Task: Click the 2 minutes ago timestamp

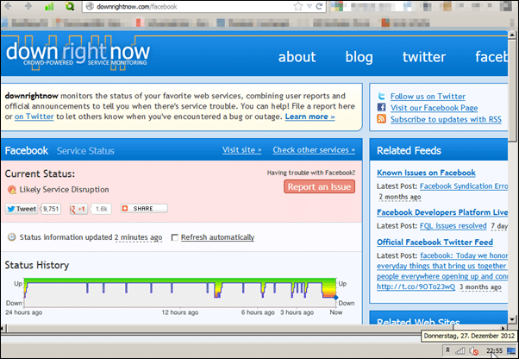Action: click(x=138, y=237)
